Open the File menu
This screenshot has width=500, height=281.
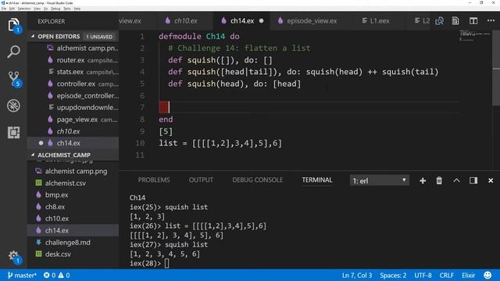click(4, 9)
